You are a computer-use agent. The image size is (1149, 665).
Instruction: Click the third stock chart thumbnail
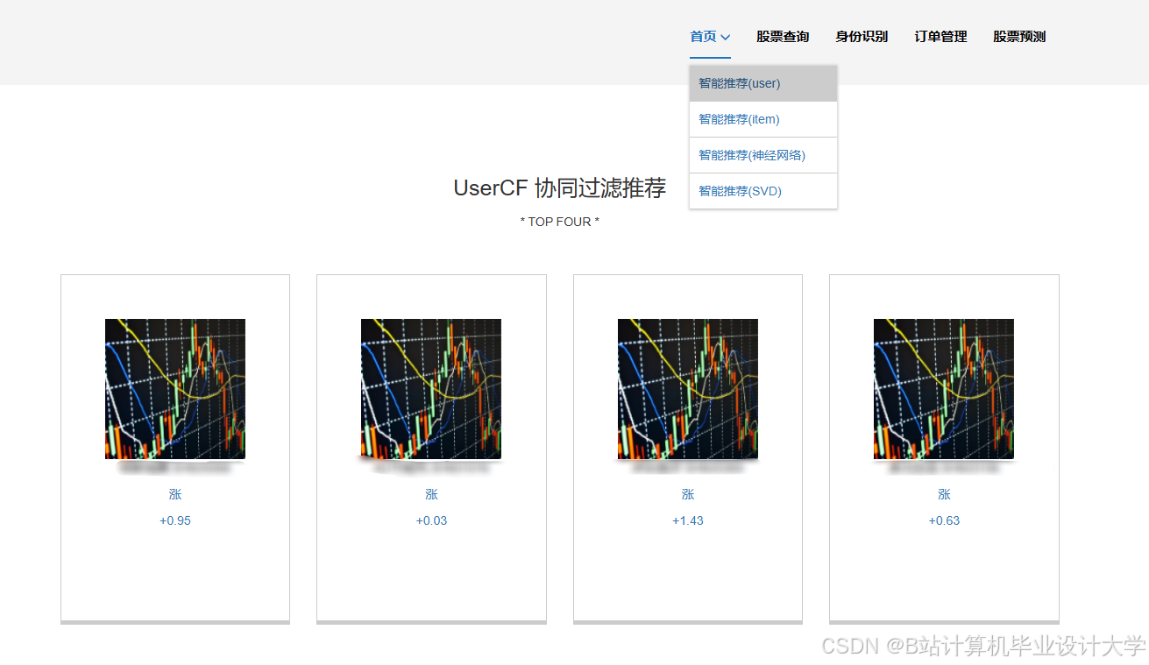[x=687, y=388]
